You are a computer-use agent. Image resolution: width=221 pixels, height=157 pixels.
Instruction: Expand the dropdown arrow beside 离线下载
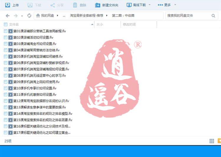(149, 5)
